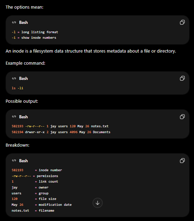Click code icon of possible output block
The width and height of the screenshot is (194, 221).
[14, 117]
